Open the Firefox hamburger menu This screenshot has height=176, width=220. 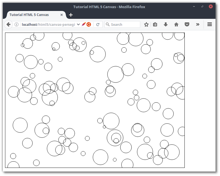coord(209,24)
